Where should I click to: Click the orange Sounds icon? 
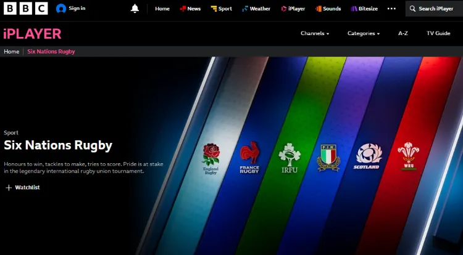[x=319, y=9]
